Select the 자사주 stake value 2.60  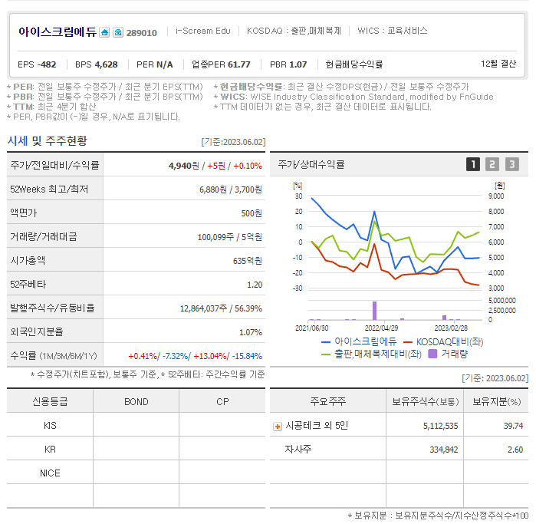[515, 450]
